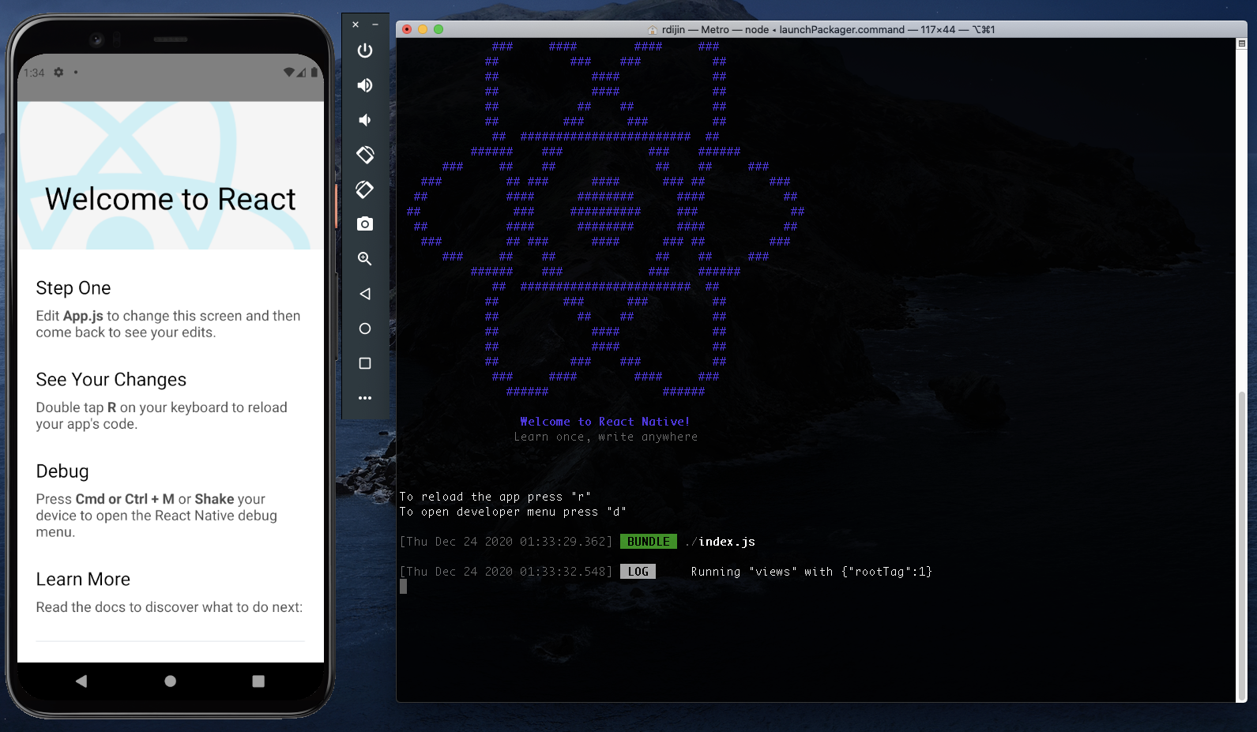Click the emulator toolbar Home circle icon
This screenshot has width=1257, height=732.
(x=365, y=328)
